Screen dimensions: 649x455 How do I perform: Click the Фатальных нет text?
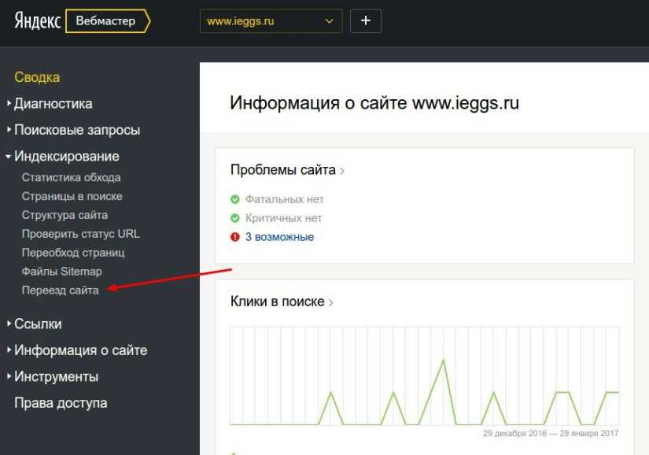285,199
